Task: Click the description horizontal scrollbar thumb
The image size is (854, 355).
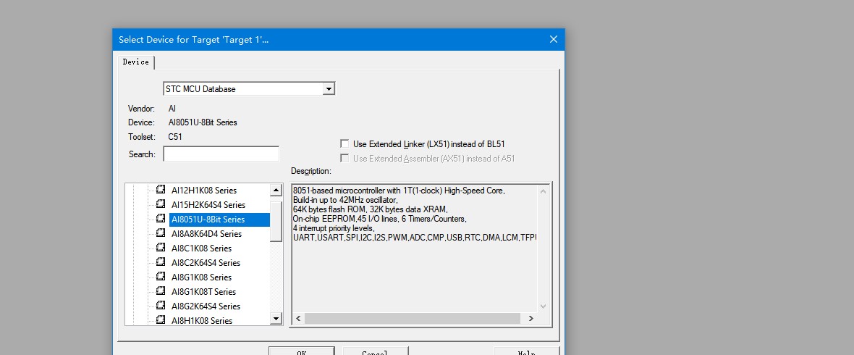Action: (413, 319)
